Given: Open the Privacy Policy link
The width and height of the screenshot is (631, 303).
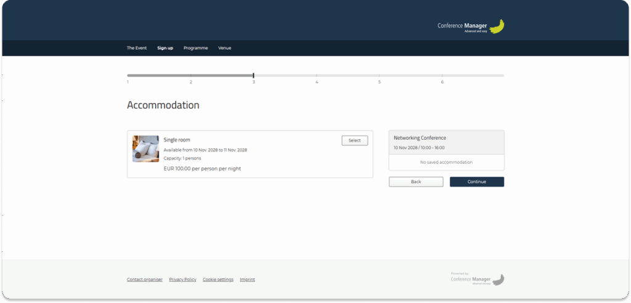Looking at the screenshot, I should pos(182,280).
